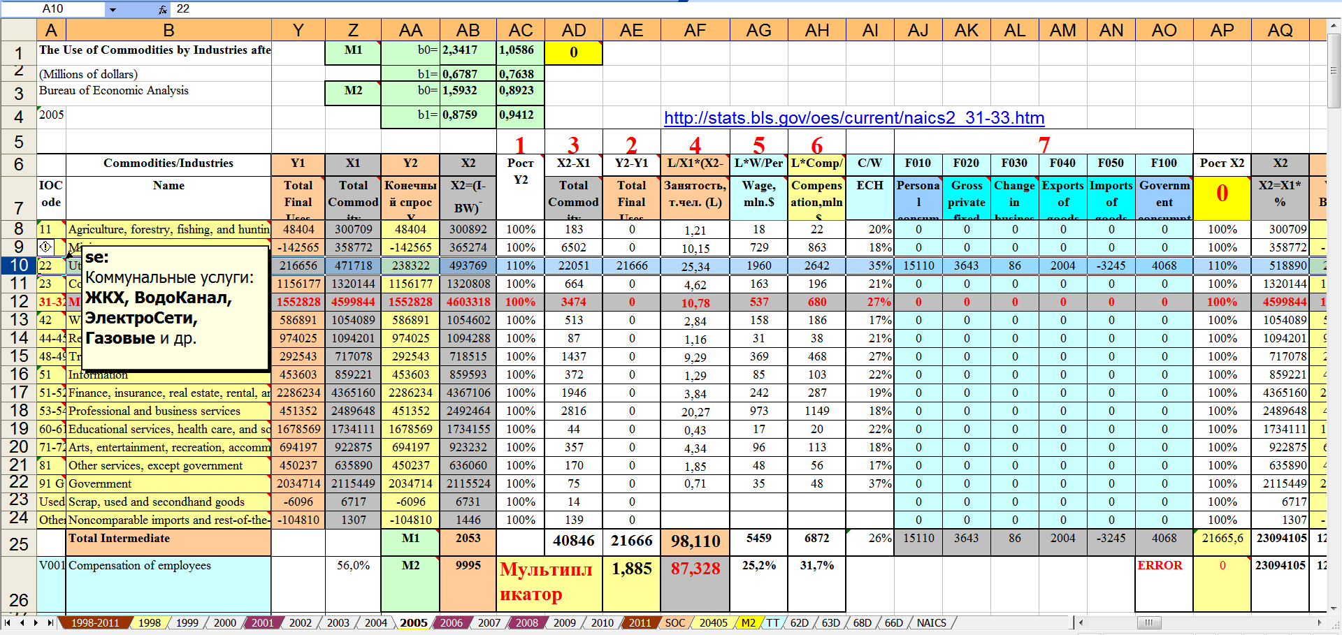Open the 1998-2011 sheet tab
This screenshot has height=635, width=1342.
click(94, 622)
